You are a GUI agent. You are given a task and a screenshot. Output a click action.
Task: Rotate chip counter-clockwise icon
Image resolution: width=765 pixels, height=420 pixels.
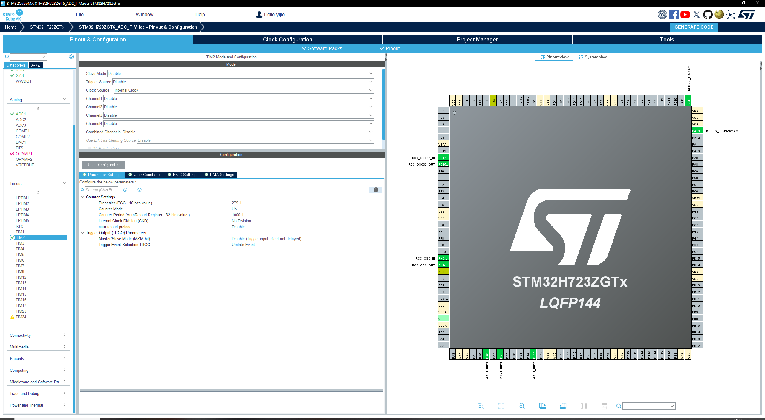[x=563, y=406]
